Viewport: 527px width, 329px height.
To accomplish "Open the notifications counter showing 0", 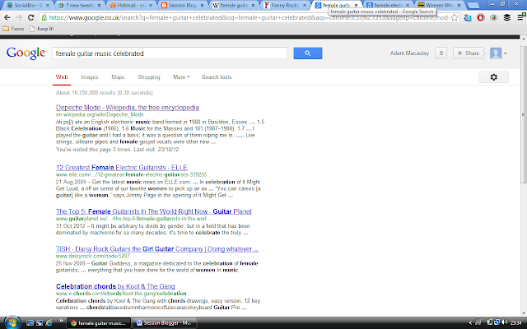I will pyautogui.click(x=441, y=53).
